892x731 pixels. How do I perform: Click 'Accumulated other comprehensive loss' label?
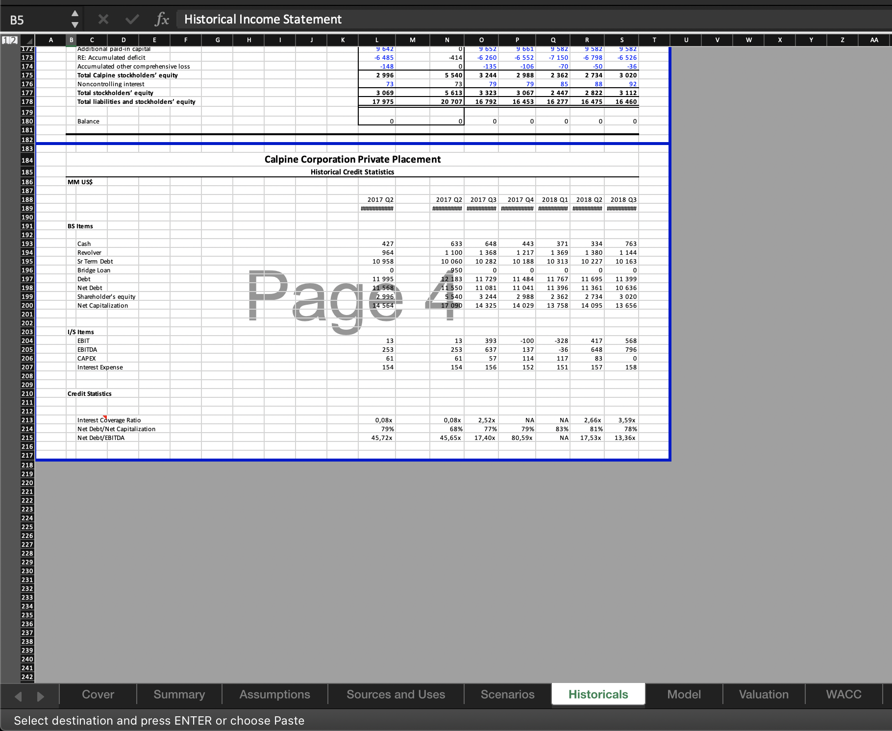[x=133, y=66]
